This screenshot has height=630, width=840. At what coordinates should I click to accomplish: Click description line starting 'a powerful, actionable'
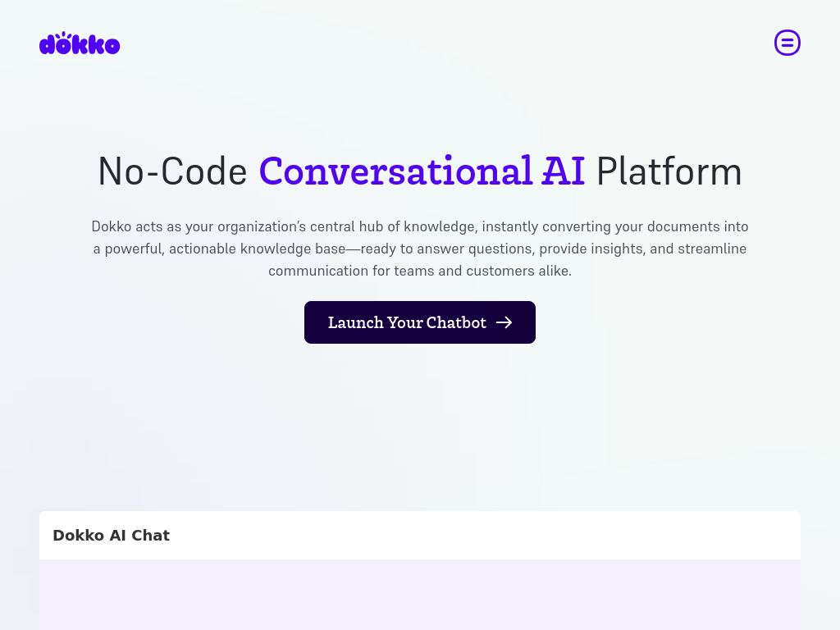tap(420, 249)
